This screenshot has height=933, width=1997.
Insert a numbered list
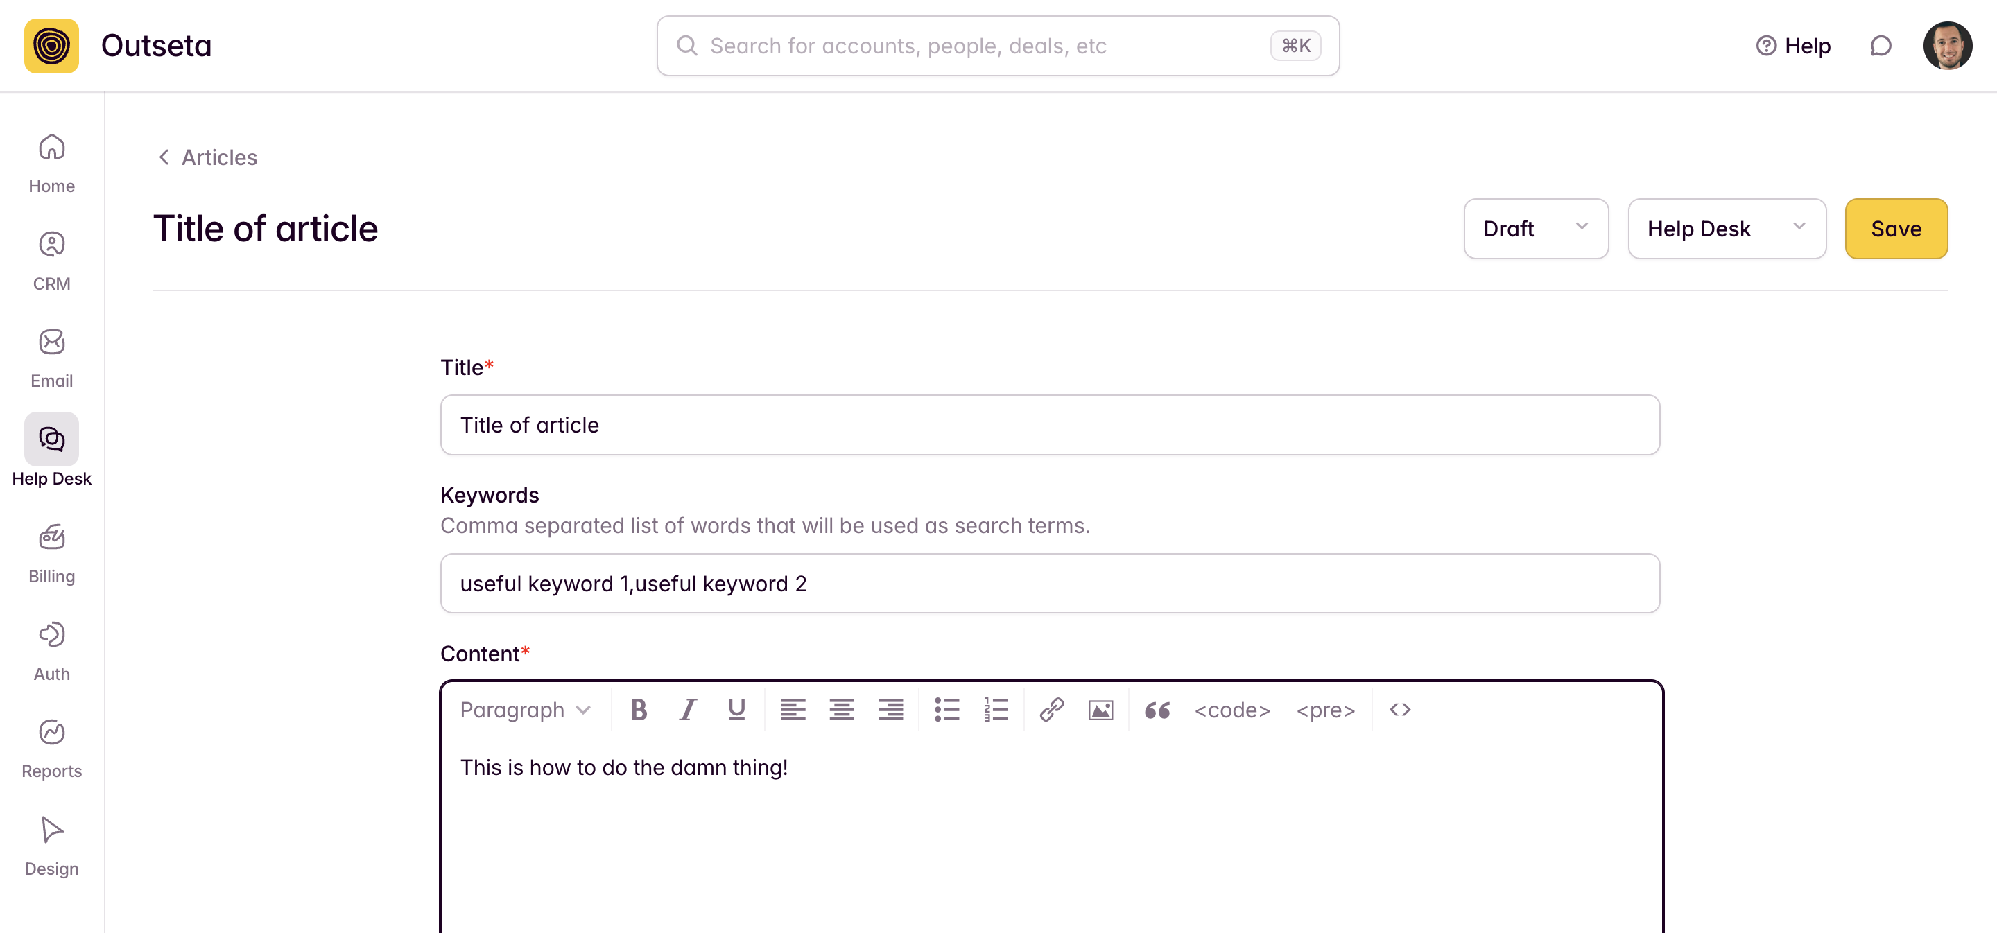(x=996, y=710)
